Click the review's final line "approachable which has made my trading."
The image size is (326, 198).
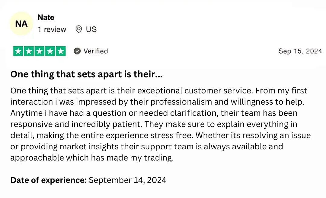(92, 158)
